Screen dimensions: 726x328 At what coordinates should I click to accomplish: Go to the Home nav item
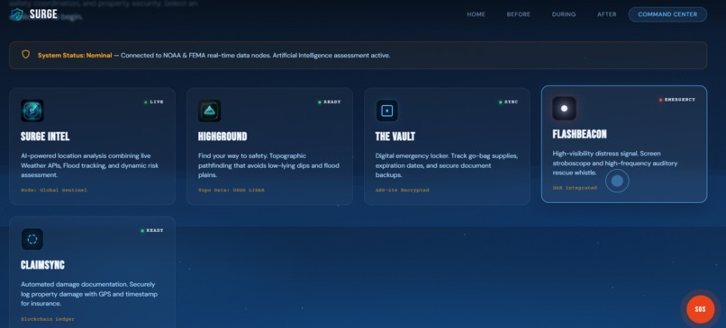pos(476,14)
